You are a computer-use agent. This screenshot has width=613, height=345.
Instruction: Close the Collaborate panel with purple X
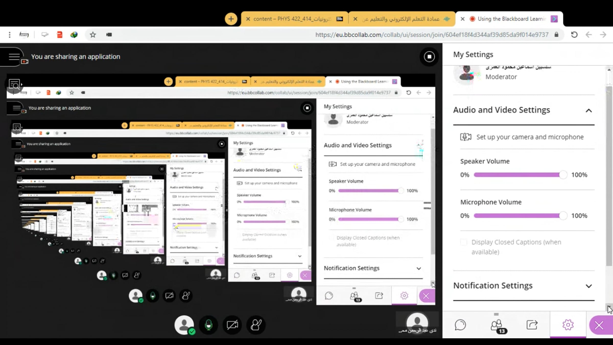coord(599,325)
